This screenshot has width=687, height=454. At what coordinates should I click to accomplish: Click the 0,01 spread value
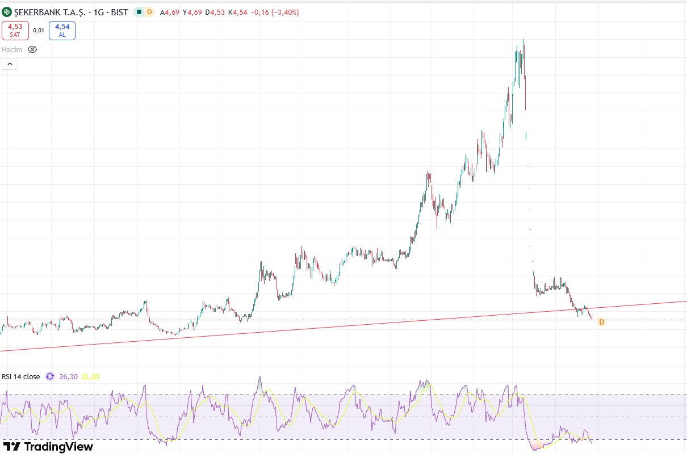(x=39, y=31)
